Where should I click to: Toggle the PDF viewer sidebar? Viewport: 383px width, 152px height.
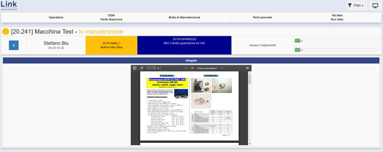134,68
